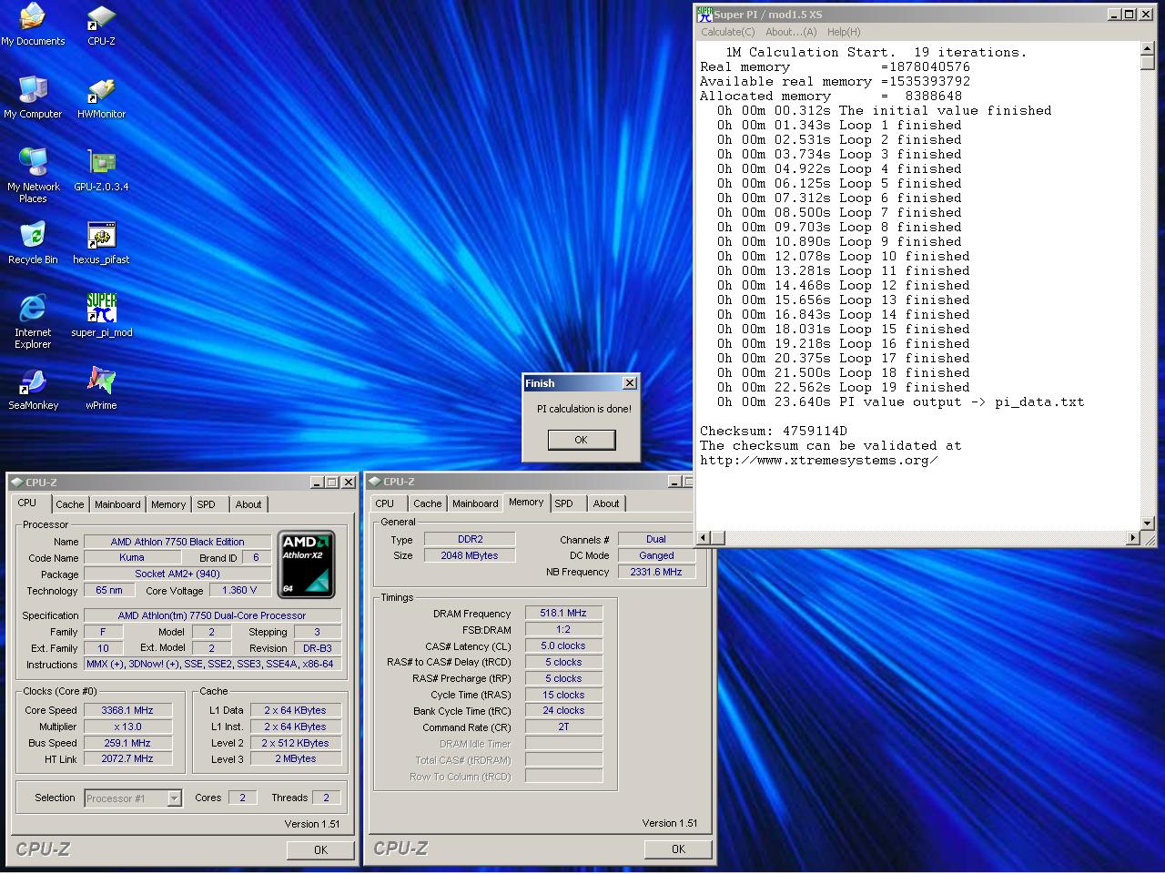The width and height of the screenshot is (1165, 874).
Task: Select About tab in the Memory CPU-Z window
Action: tap(606, 503)
